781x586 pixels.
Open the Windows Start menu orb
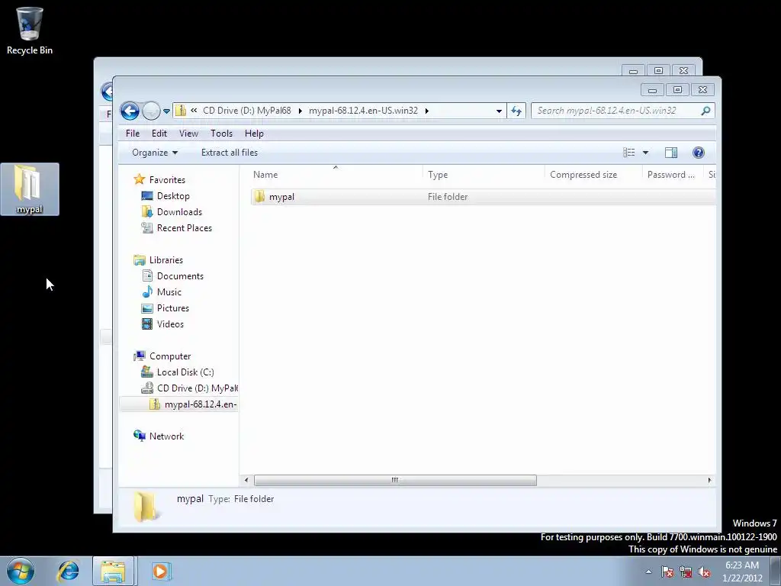pos(21,571)
